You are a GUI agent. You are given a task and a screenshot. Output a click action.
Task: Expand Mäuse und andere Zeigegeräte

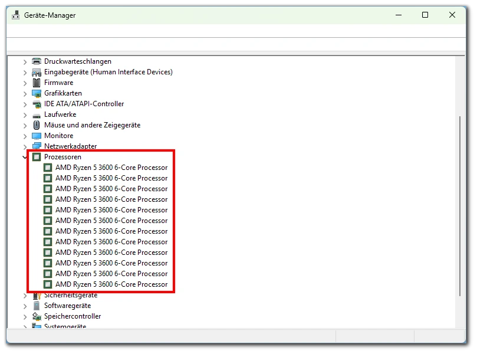coord(25,126)
